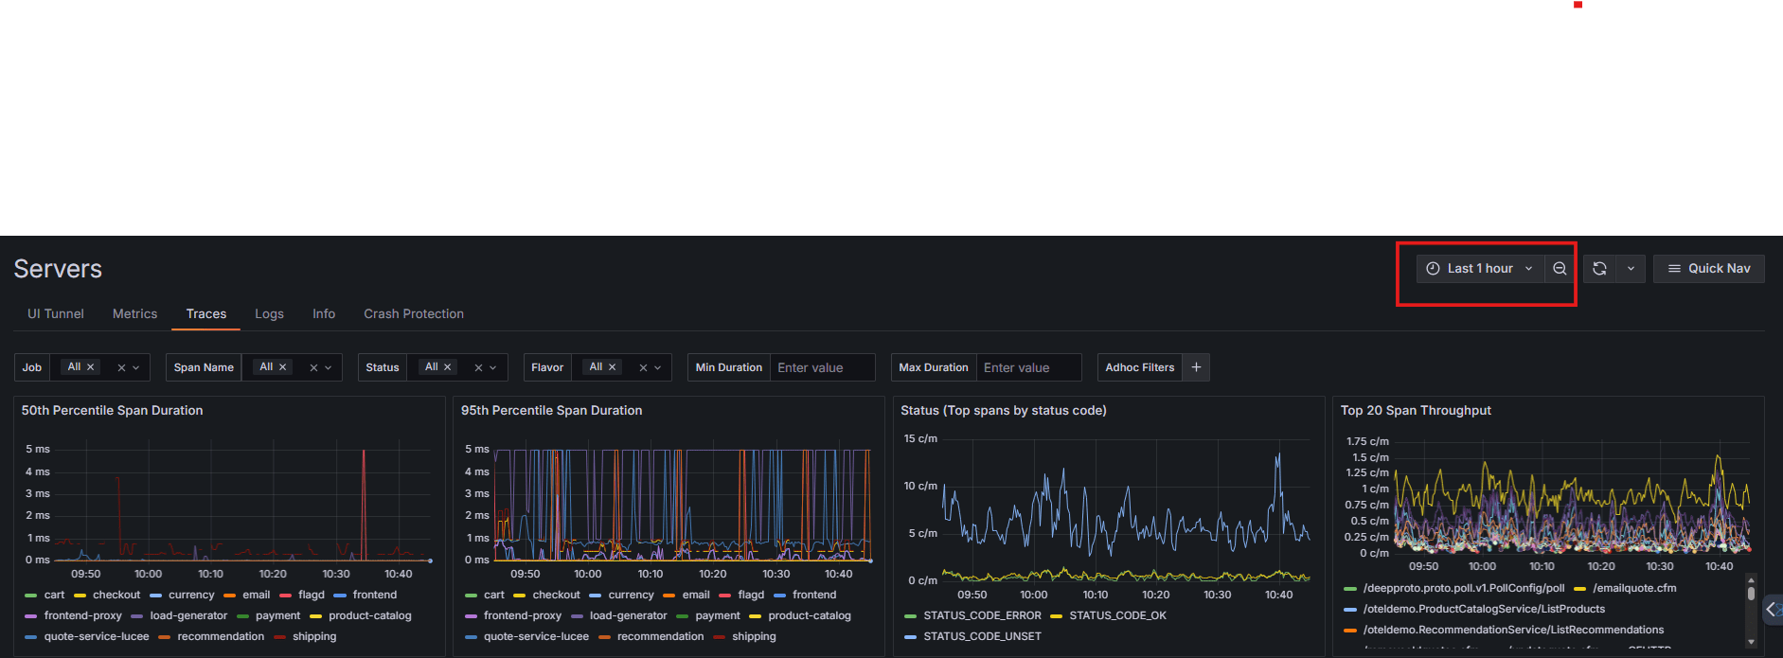Click the Top 20 Span Throughput panel title
The height and width of the screenshot is (658, 1783).
1416,411
